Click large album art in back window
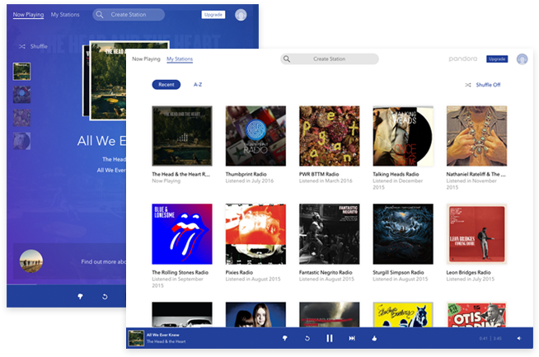The height and width of the screenshot is (357, 539). (x=108, y=80)
